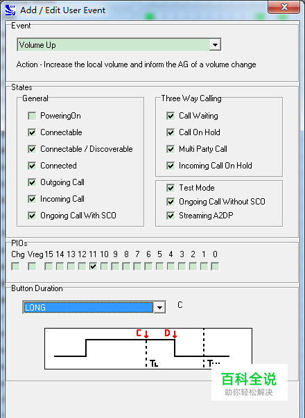Uncheck the PIO 11 checkbox
The height and width of the screenshot is (418, 305).
tap(93, 266)
